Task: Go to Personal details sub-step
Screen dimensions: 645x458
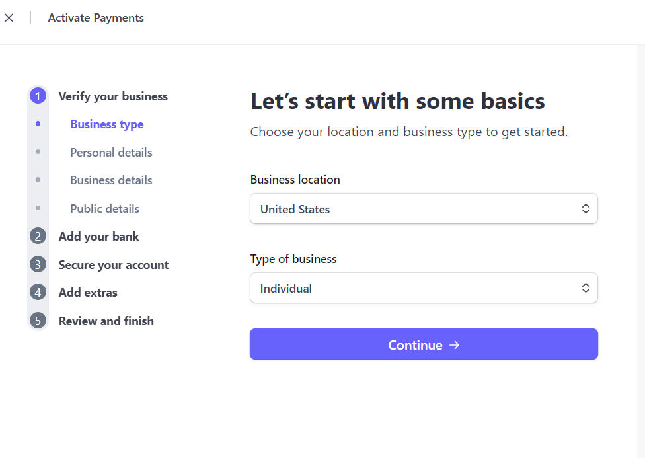Action: tap(111, 153)
